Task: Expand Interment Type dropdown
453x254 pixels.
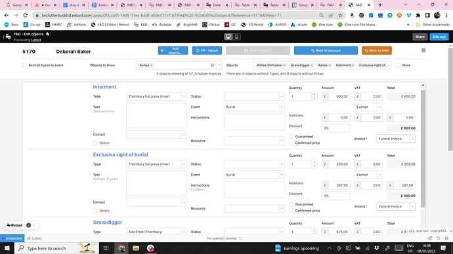Action: (184, 96)
